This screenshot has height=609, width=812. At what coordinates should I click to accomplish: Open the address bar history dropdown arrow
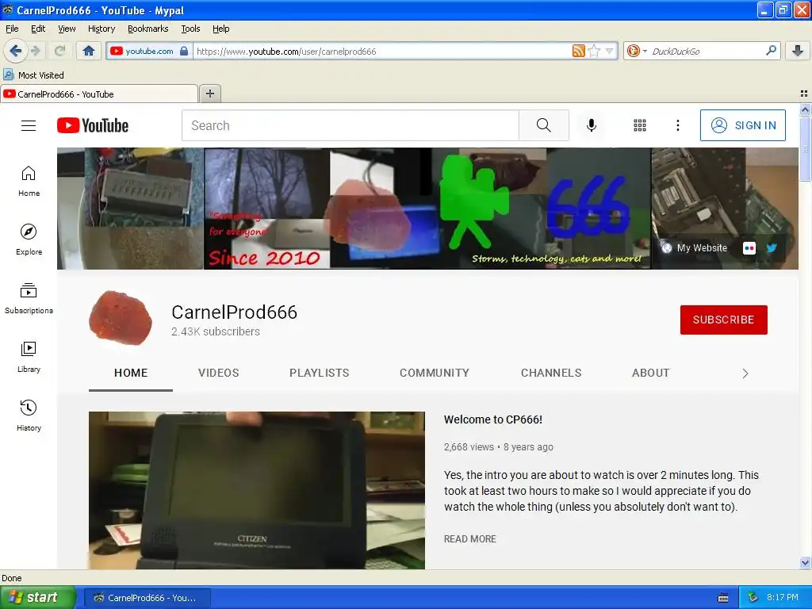(610, 51)
